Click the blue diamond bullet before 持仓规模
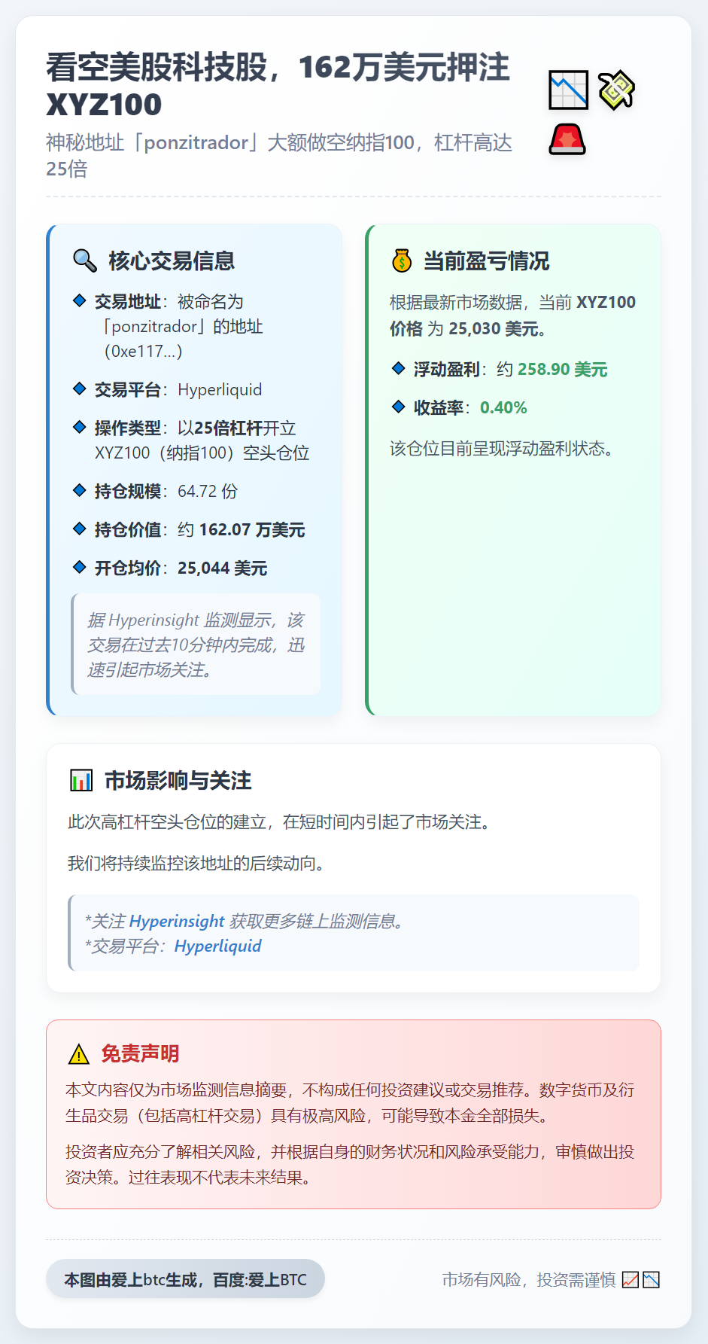The width and height of the screenshot is (708, 1344). [79, 490]
